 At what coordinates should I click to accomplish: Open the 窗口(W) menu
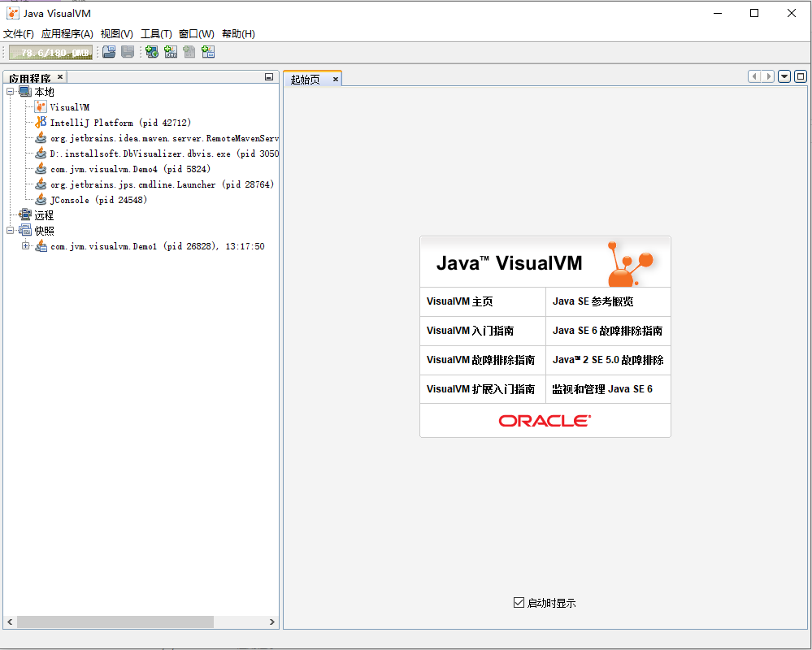pyautogui.click(x=196, y=33)
